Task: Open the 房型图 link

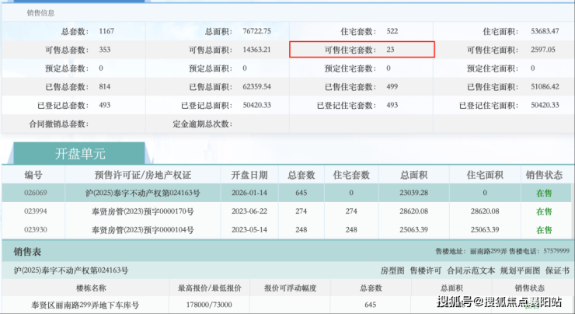Action: [x=392, y=270]
